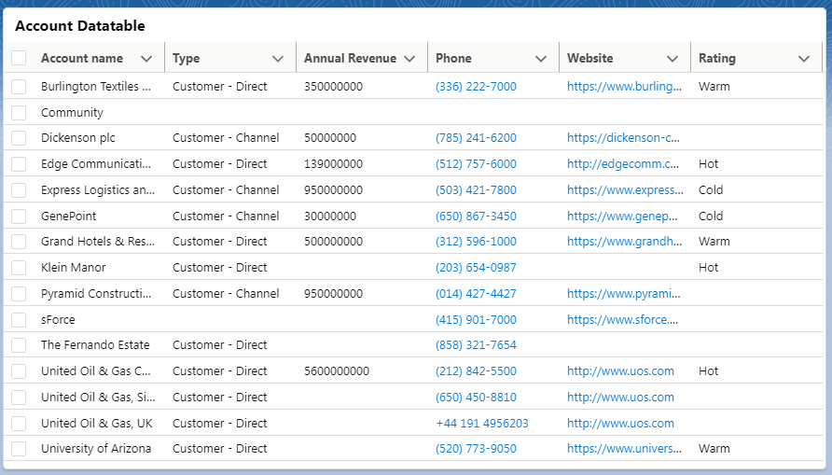Click phone link (785) 241-6200
The width and height of the screenshot is (832, 475).
click(476, 138)
